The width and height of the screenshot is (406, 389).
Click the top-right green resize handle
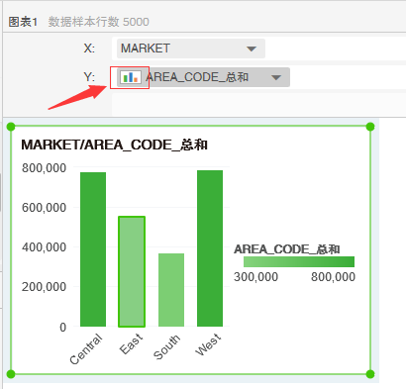click(x=370, y=127)
